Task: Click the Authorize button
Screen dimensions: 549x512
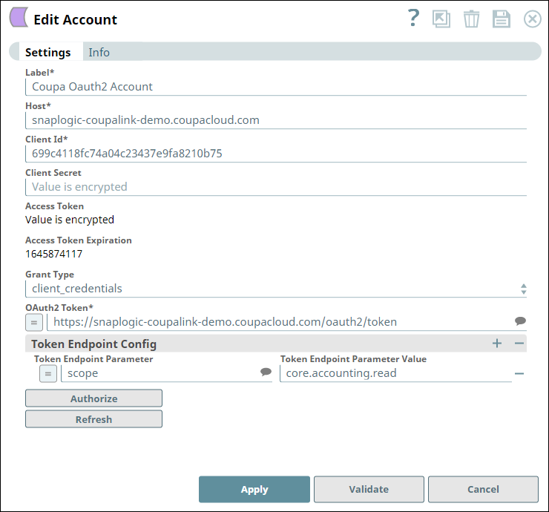Action: (93, 398)
